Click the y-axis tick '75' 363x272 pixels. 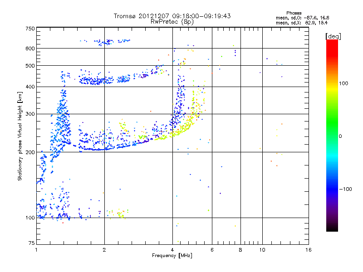pos(32,243)
